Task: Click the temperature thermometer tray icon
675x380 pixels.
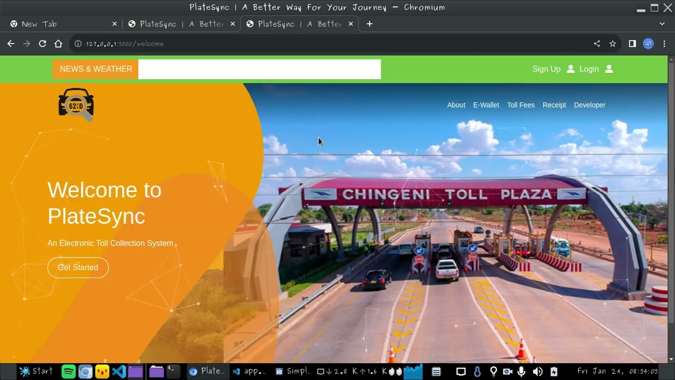Action: pyautogui.click(x=477, y=372)
